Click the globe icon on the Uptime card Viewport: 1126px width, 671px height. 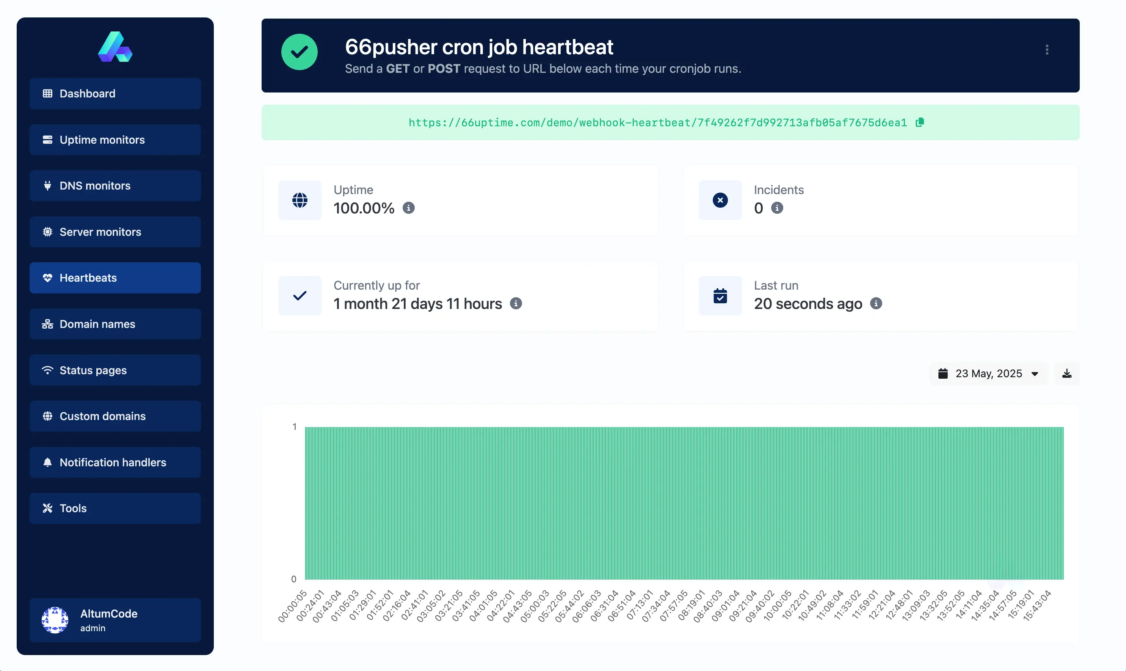[x=300, y=200]
